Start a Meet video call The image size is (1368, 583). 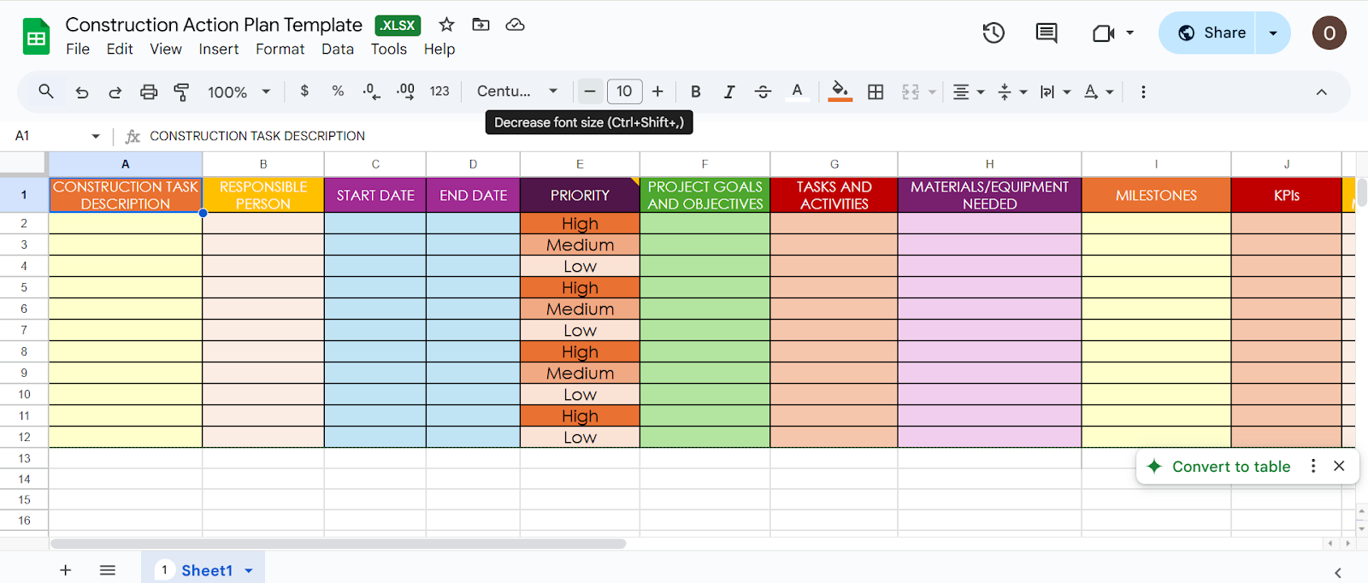(1104, 33)
